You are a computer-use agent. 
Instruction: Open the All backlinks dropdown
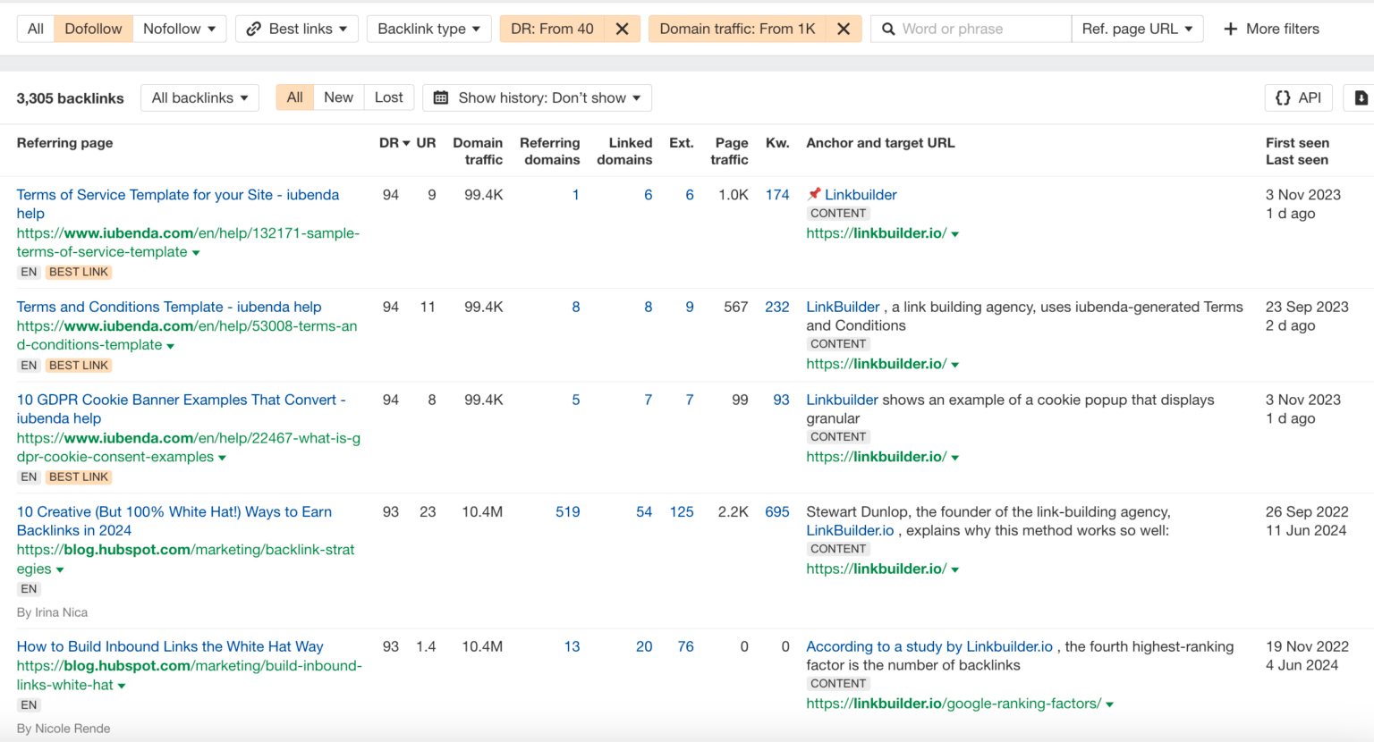(x=199, y=97)
